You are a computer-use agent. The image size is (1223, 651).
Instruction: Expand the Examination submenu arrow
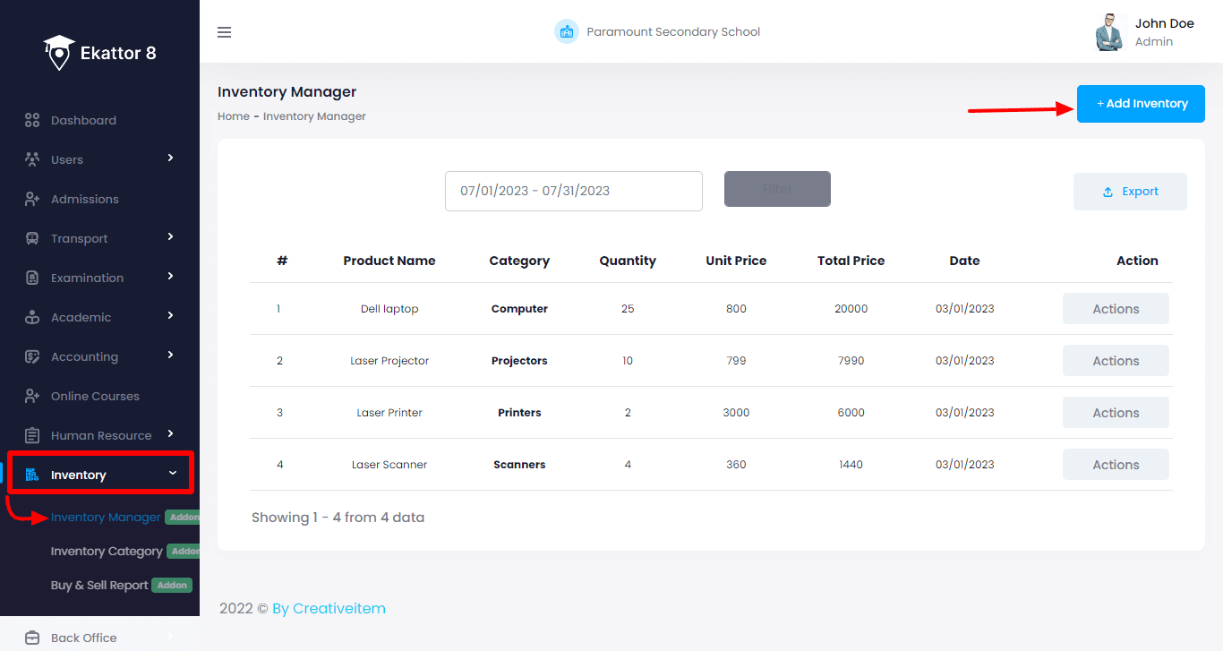tap(170, 277)
